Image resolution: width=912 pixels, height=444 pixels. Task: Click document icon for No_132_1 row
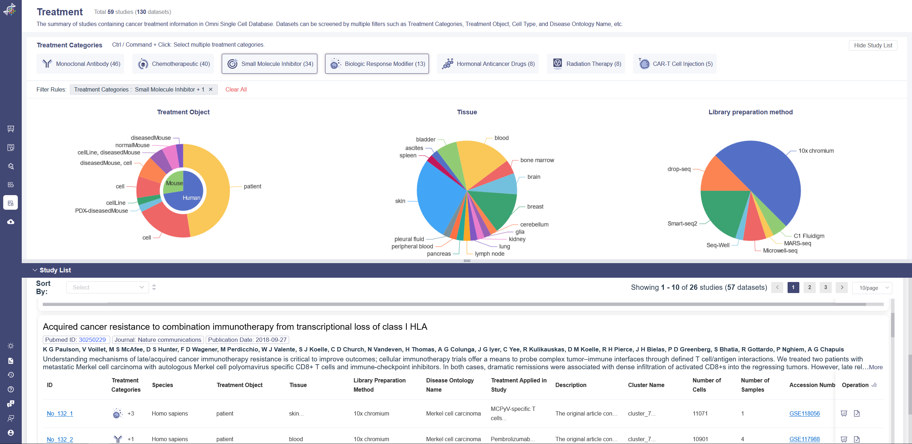coord(857,413)
